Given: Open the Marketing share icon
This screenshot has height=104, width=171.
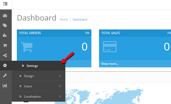Looking at the screenshot, I should click(5, 55).
